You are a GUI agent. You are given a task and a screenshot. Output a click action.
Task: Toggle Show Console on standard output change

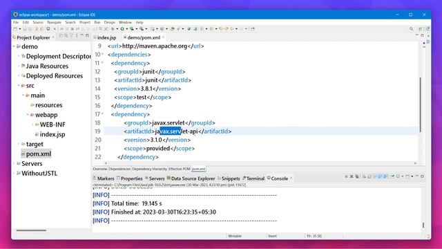click(380, 176)
